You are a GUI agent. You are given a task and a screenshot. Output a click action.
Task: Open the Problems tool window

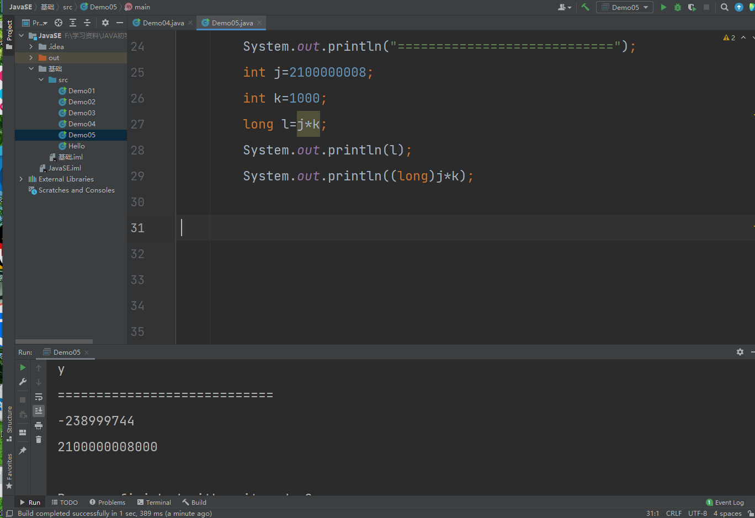[107, 503]
